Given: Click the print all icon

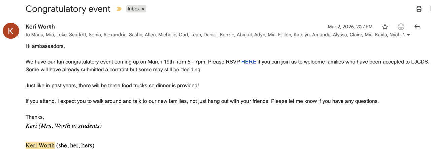Looking at the screenshot, I should point(419,9).
